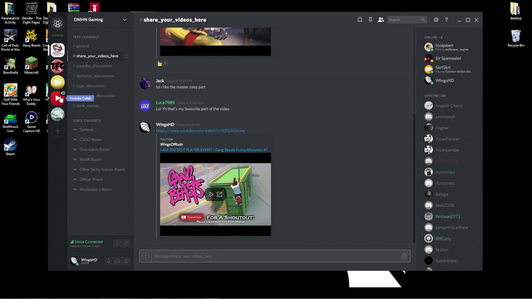Toggle member list visibility icon
Viewport: 532px width, 299px height.
pos(381,20)
